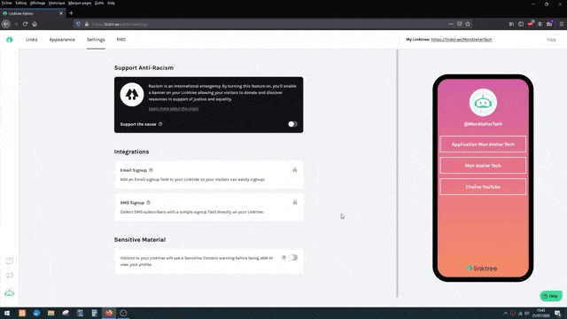This screenshot has width=567, height=319.
Task: Toggle the Sensitive Material warning switch
Action: [293, 258]
